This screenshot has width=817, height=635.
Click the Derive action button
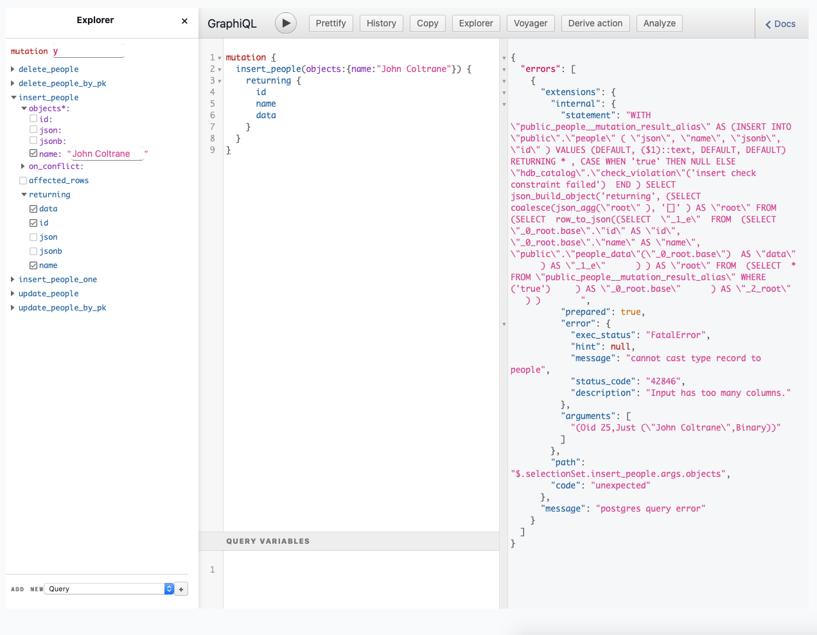pos(595,23)
